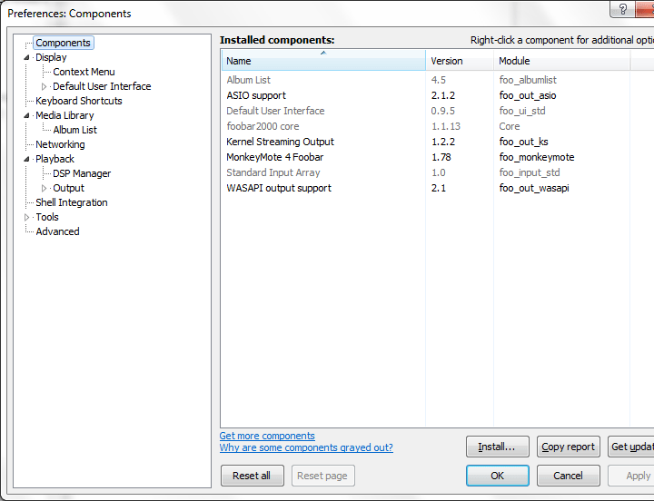Click the foo_monkeymote module cell

coord(537,157)
